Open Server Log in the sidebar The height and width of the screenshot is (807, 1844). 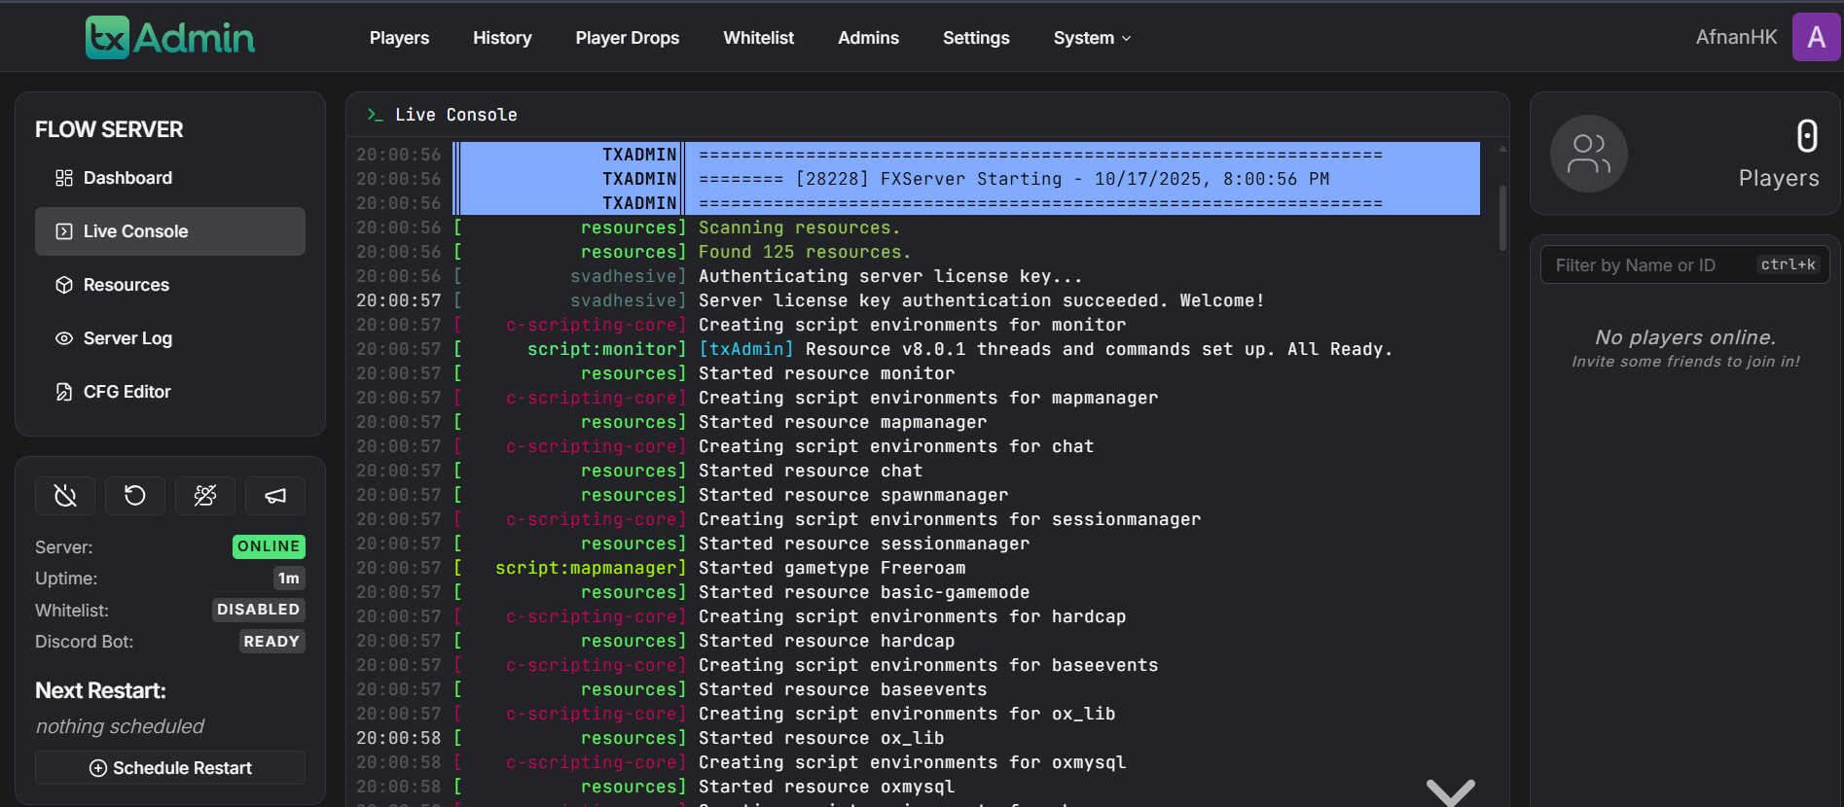(127, 338)
